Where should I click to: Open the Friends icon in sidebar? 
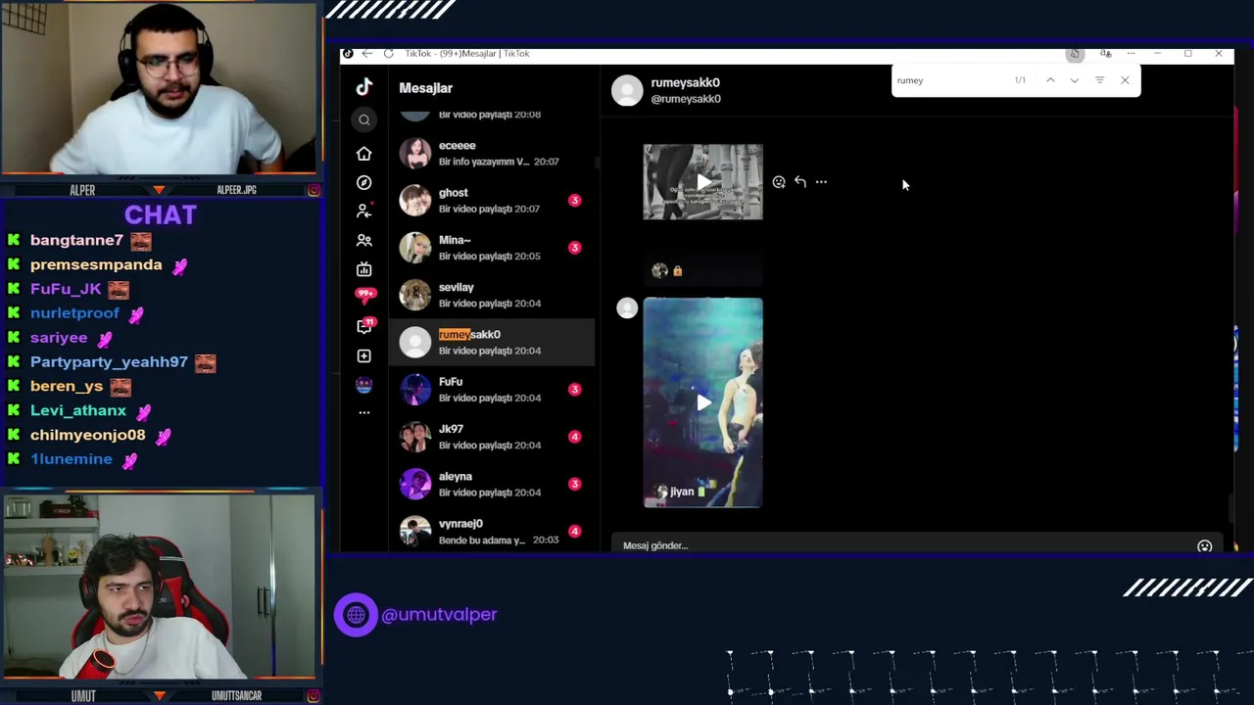pos(364,240)
